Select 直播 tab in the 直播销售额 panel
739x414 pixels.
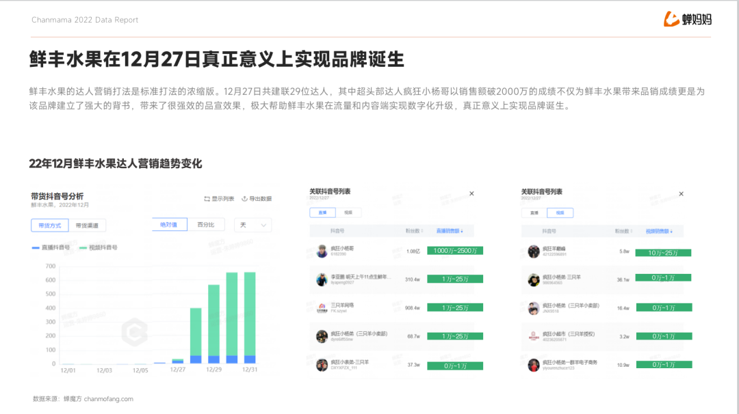click(322, 212)
